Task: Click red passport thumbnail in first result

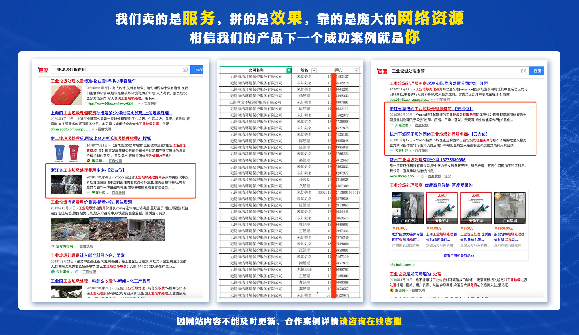Action: pyautogui.click(x=66, y=95)
